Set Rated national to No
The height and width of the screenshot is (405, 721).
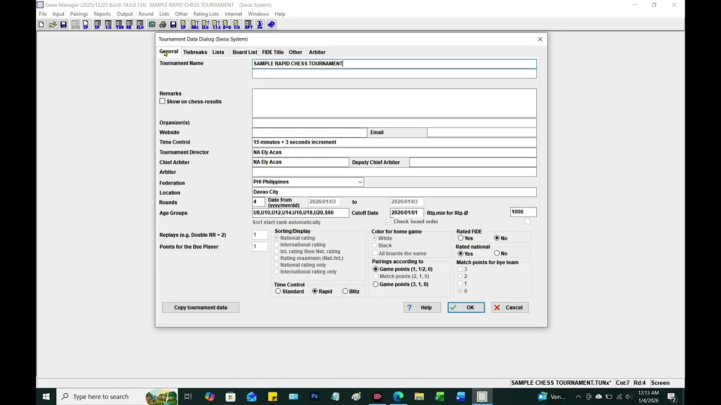click(x=497, y=253)
